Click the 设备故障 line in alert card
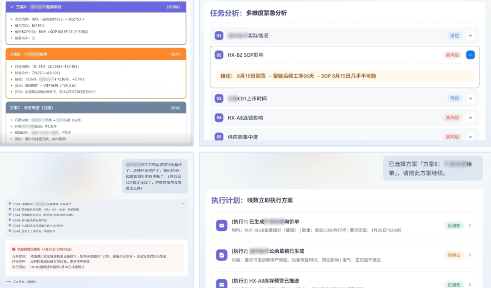The height and width of the screenshot is (288, 491). 89,256
